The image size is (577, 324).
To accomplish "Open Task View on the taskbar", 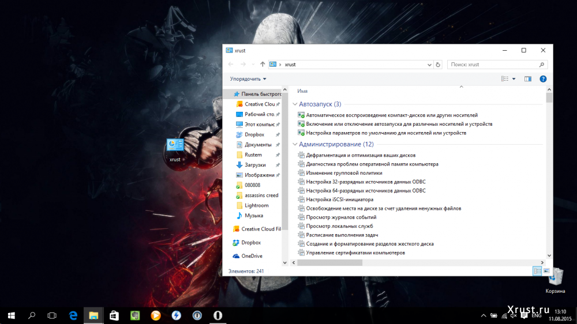I will point(52,315).
